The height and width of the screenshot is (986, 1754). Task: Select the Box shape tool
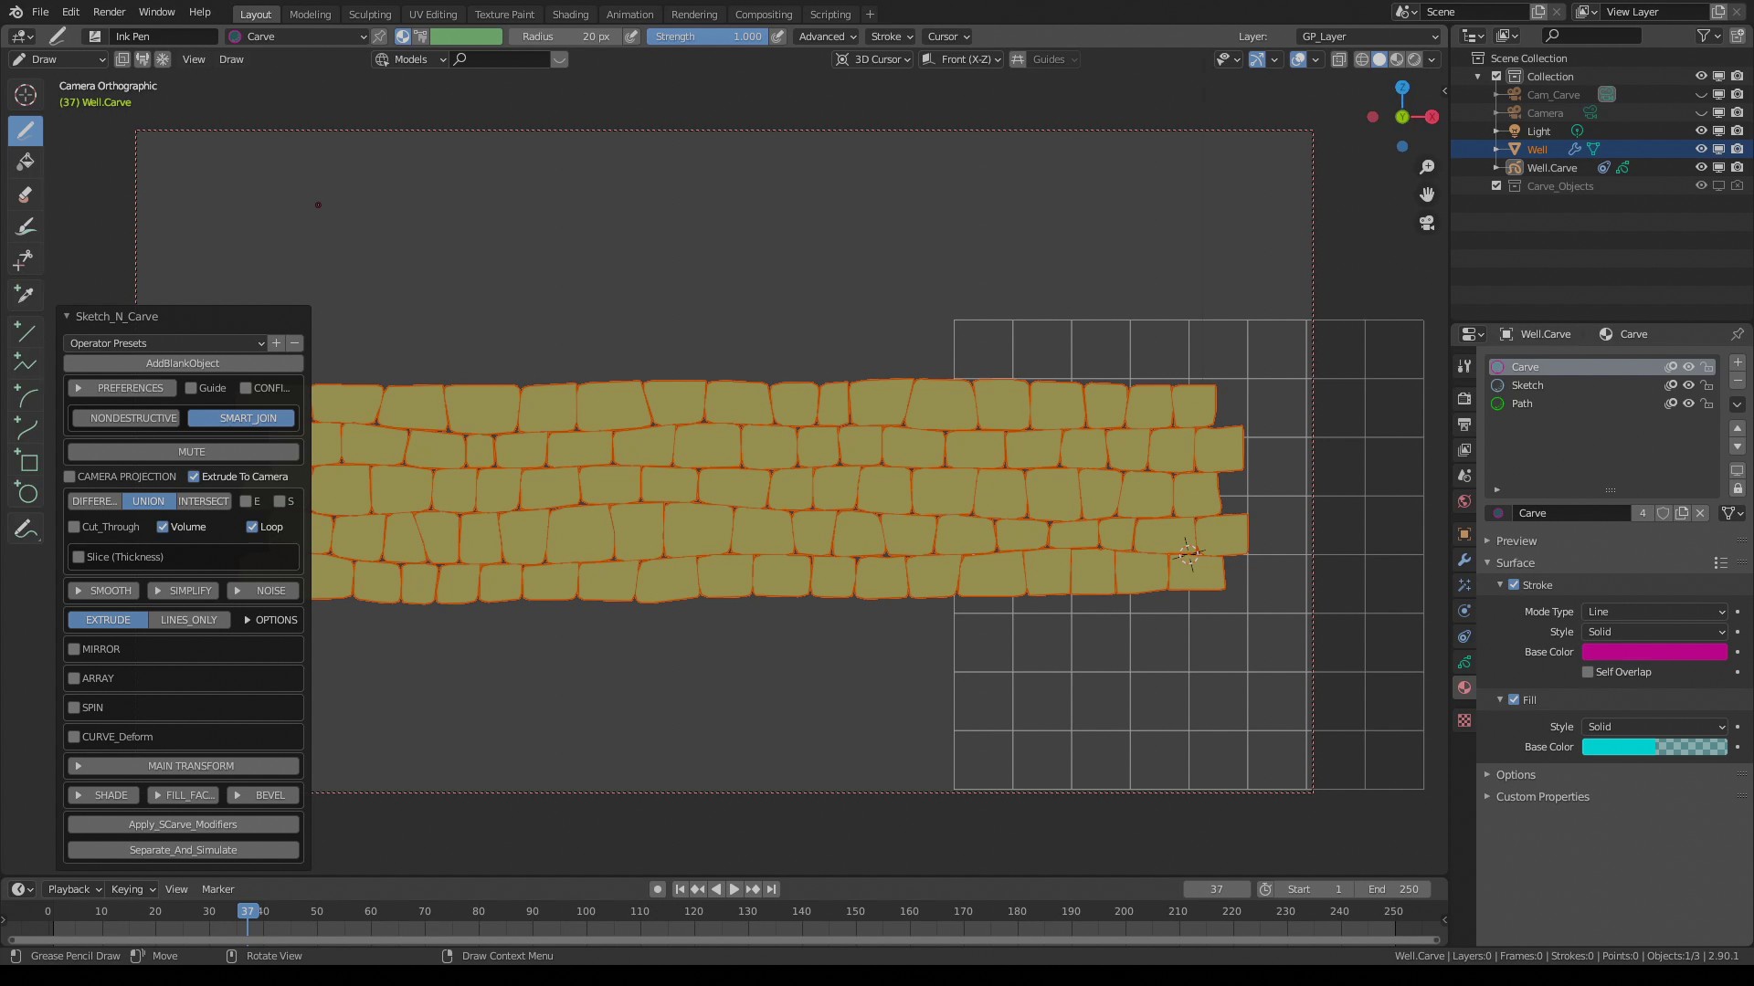tap(26, 461)
